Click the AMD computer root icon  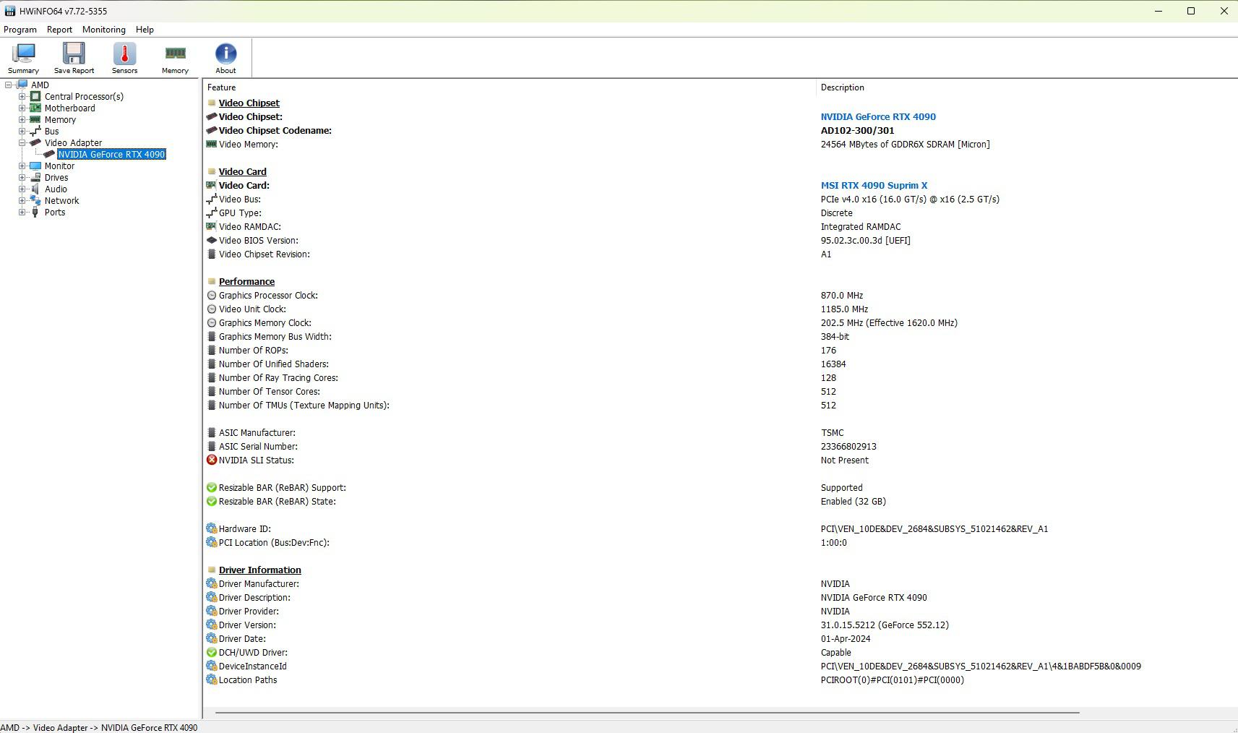[22, 85]
